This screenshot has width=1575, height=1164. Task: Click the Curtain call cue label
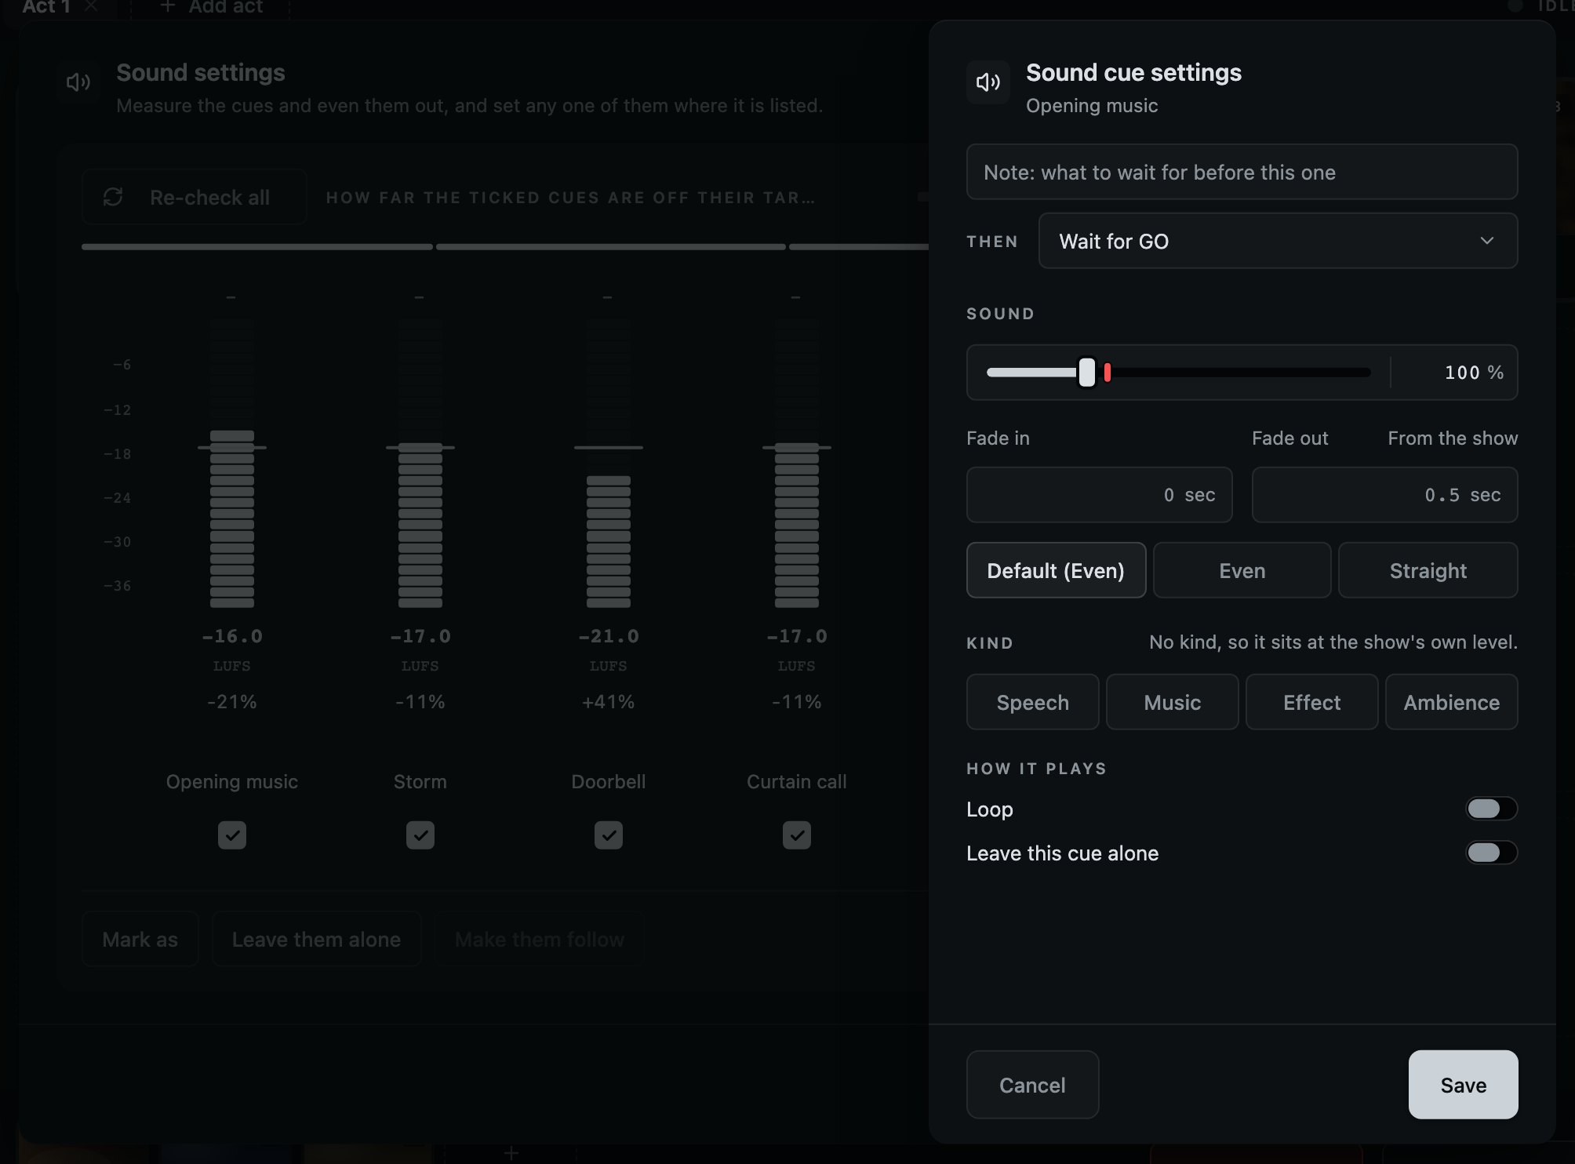pyautogui.click(x=797, y=782)
